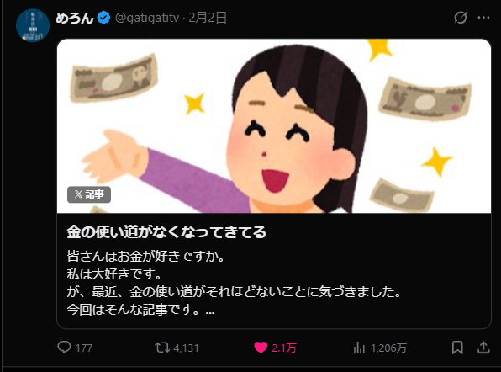
Task: Click the blue verified badge
Action: (x=103, y=18)
